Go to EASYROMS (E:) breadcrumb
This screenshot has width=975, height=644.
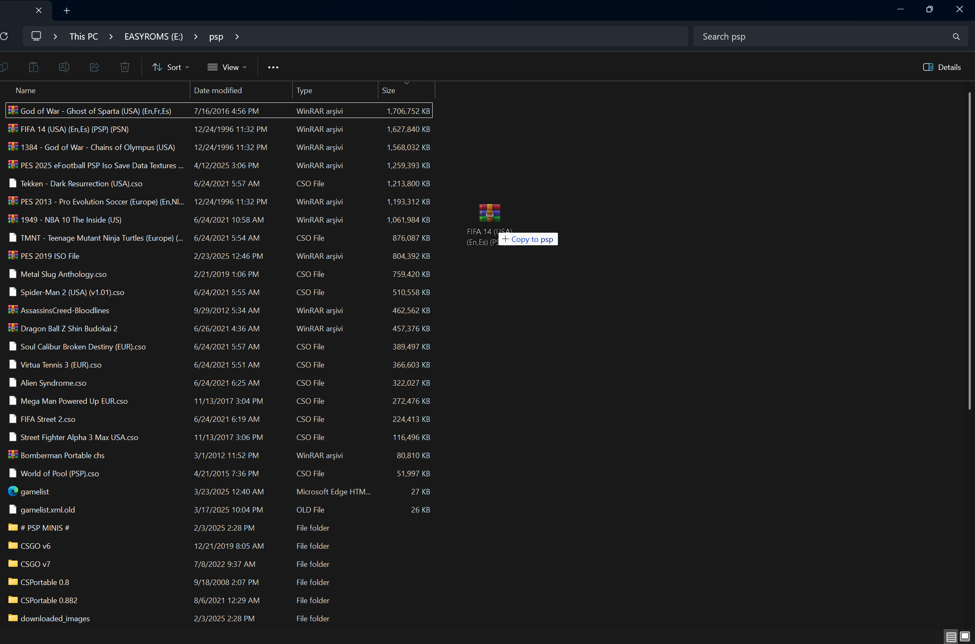click(154, 37)
